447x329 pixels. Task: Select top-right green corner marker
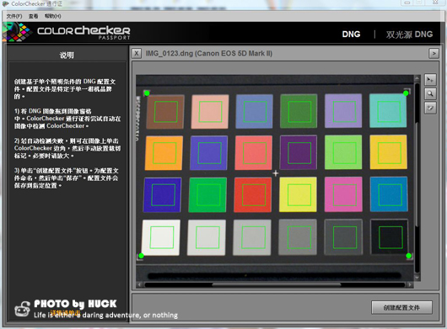(x=406, y=93)
